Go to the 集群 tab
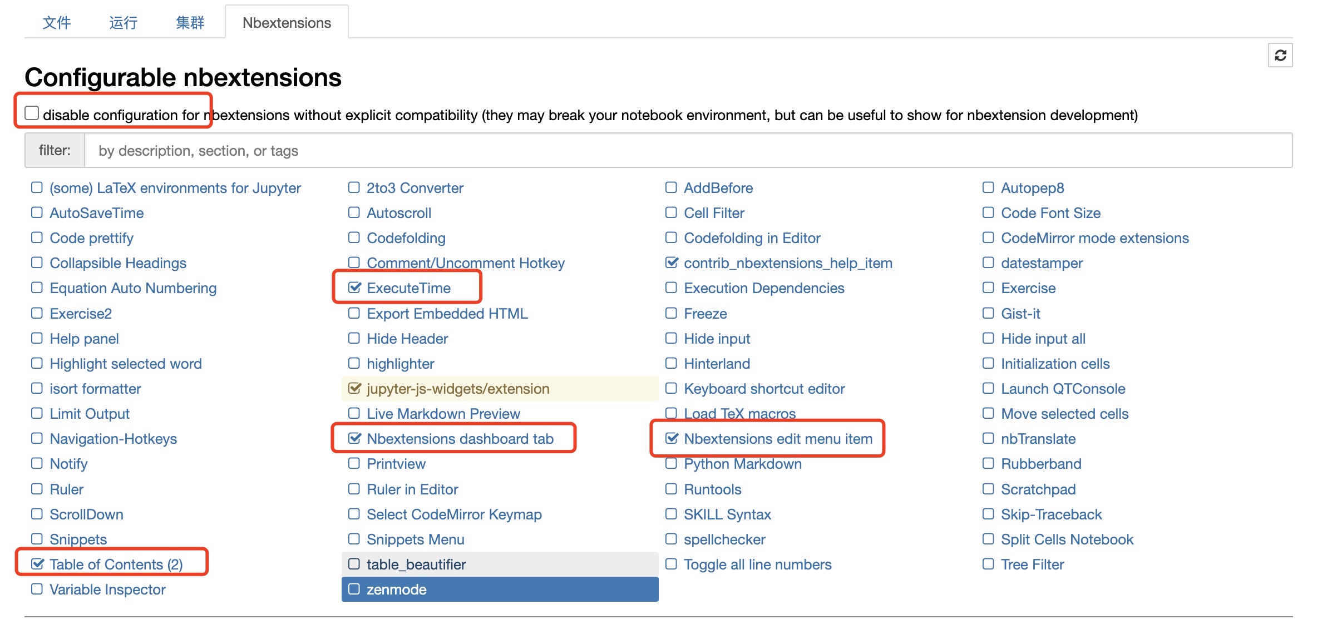 pyautogui.click(x=190, y=23)
